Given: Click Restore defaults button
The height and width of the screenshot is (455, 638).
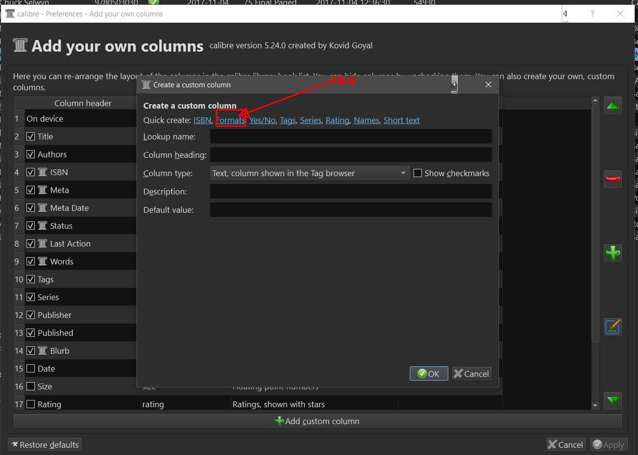Looking at the screenshot, I should (x=44, y=444).
